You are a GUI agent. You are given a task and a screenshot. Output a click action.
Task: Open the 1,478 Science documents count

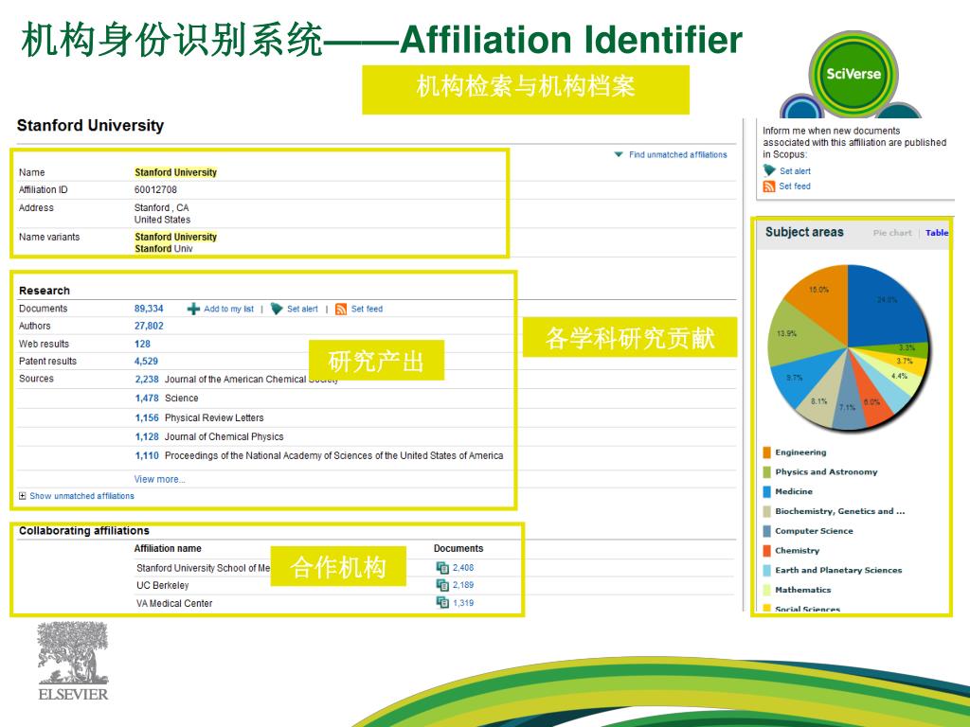click(x=147, y=399)
